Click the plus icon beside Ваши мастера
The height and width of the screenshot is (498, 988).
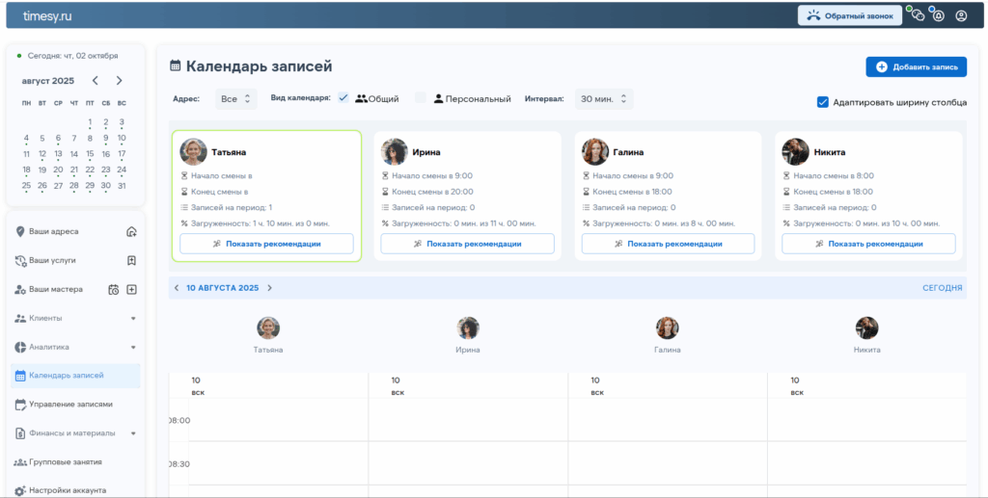point(131,289)
